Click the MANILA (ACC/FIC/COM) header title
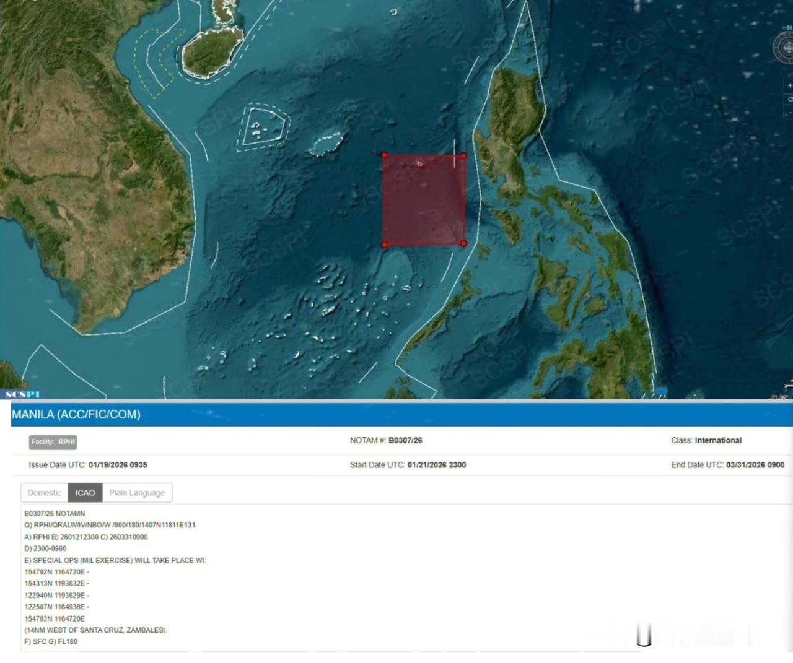793x663 pixels. [x=76, y=415]
